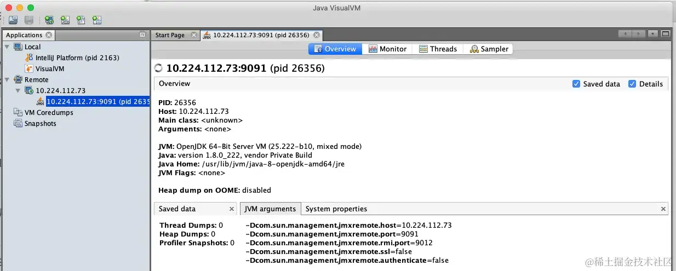Click the Local computer icon in tree
676x271 pixels.
18,47
